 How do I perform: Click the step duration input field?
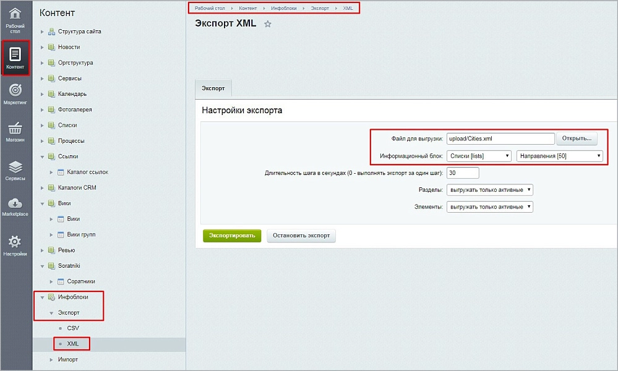[x=463, y=173]
